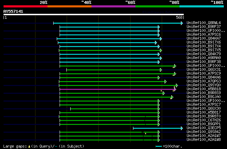The height and width of the screenshot is (149, 227).
Task: Click the arrowhead ending the UniRef100_Q3ECP5 bar
Action: coord(182,128)
